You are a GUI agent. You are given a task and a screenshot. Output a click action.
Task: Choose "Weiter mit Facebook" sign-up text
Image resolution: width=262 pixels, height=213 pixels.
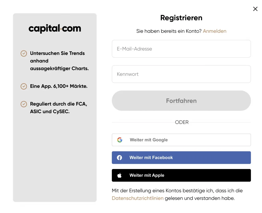pos(151,158)
